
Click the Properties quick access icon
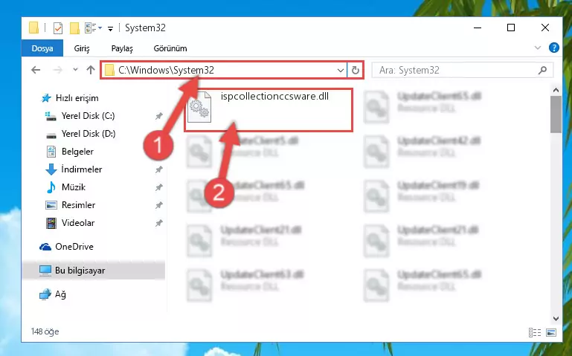tap(57, 27)
